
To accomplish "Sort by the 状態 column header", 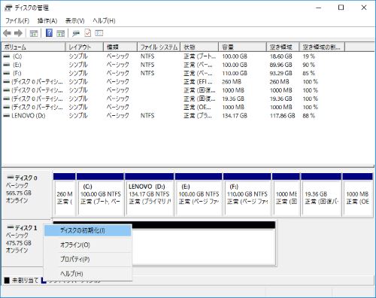I will click(199, 47).
